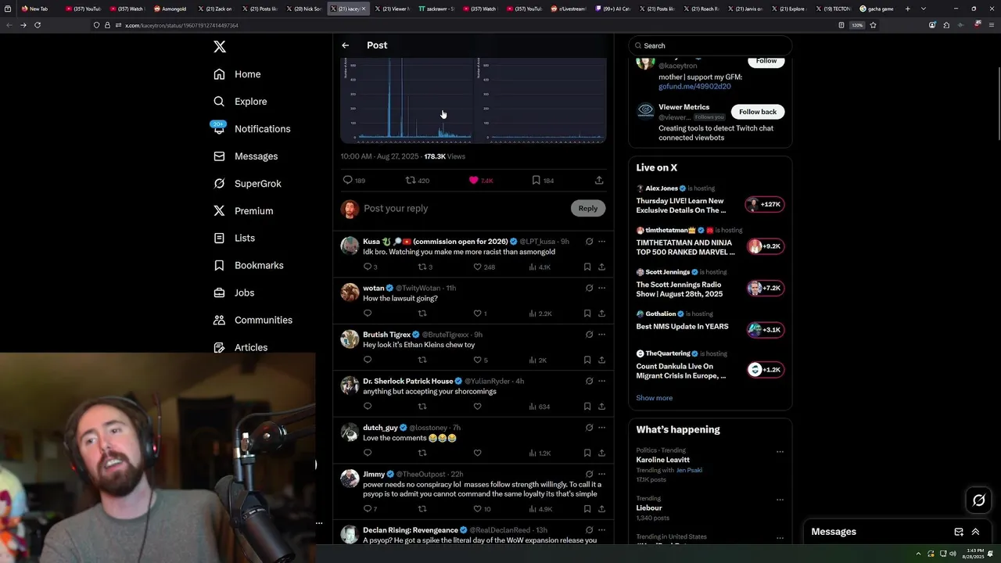
Task: Like Kusa's reply with 248 likes
Action: [x=477, y=267]
